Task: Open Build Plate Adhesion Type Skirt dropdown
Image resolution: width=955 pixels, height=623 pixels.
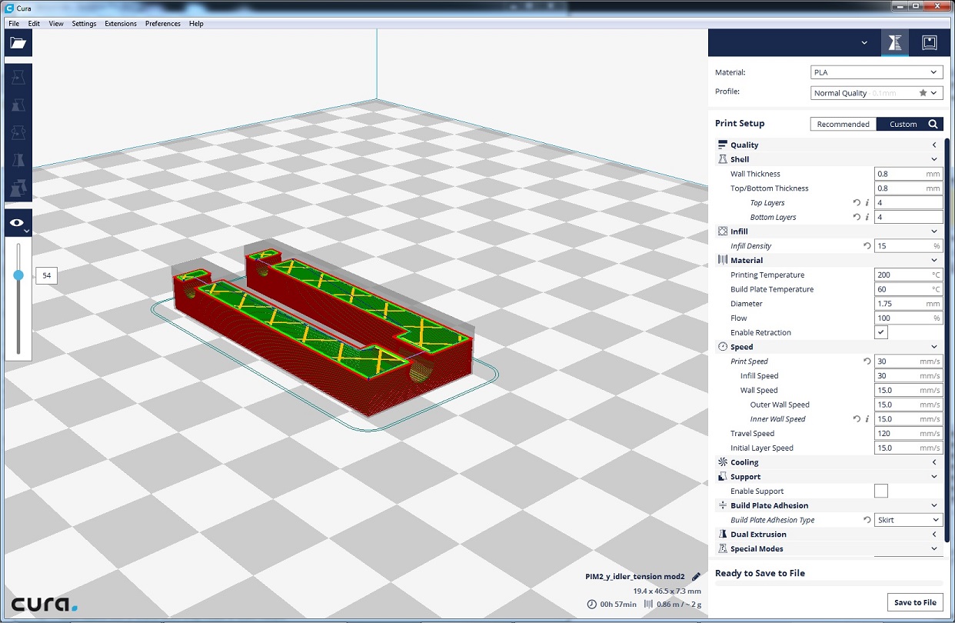Action: pyautogui.click(x=908, y=520)
